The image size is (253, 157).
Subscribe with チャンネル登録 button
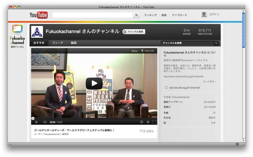click(134, 32)
